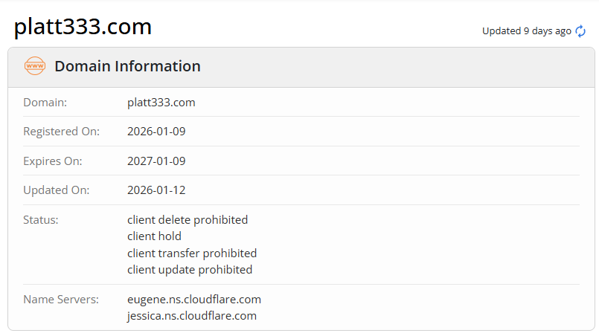The image size is (599, 336).
Task: Click the platt333.com page title
Action: click(x=83, y=27)
